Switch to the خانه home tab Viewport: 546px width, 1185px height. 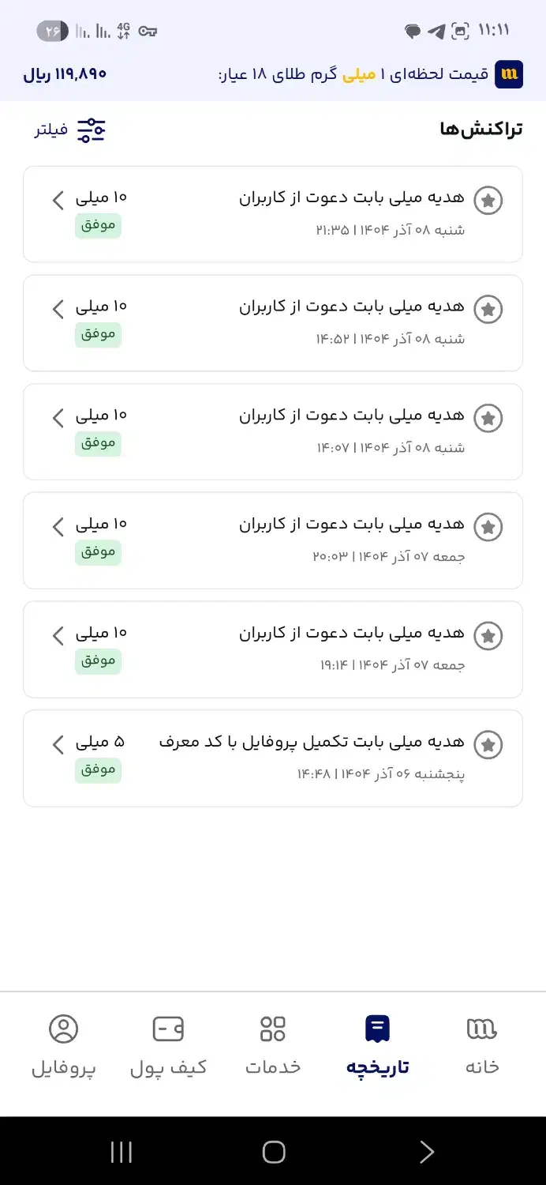482,1043
